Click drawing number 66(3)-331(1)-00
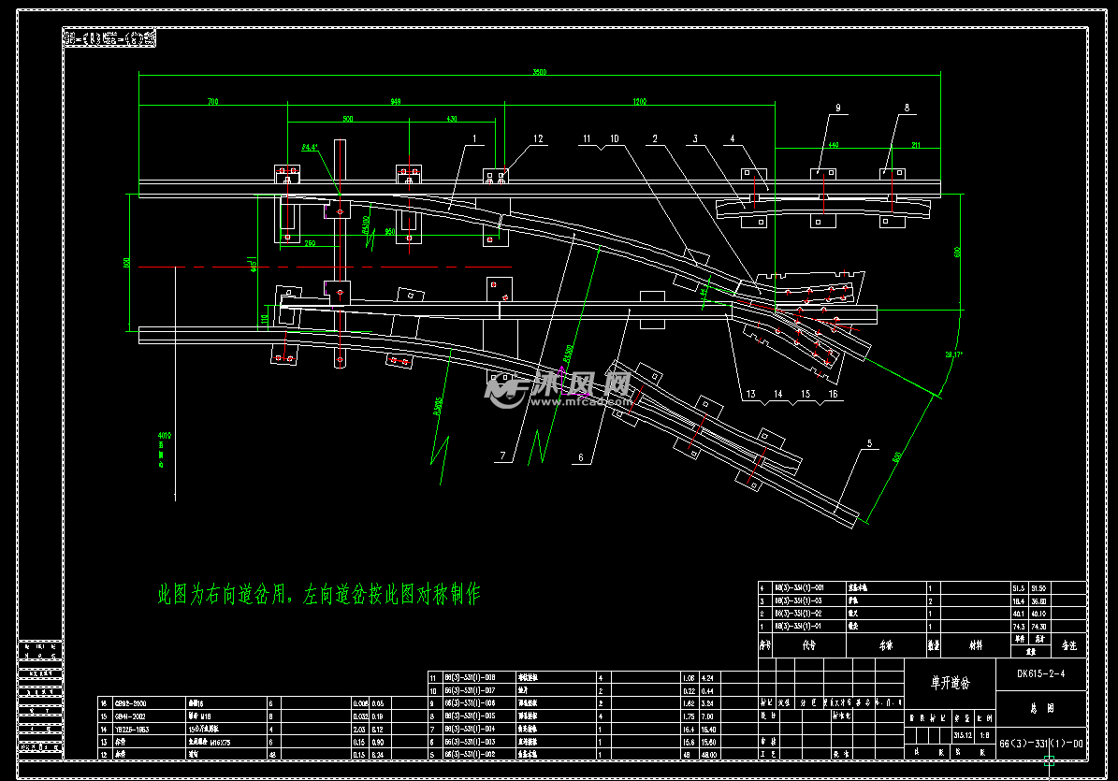 coord(1040,744)
